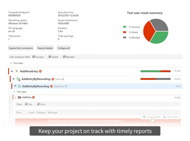
Task: Click the AddEntryByRecording Data Row 1 play icon
Action: pos(19,86)
